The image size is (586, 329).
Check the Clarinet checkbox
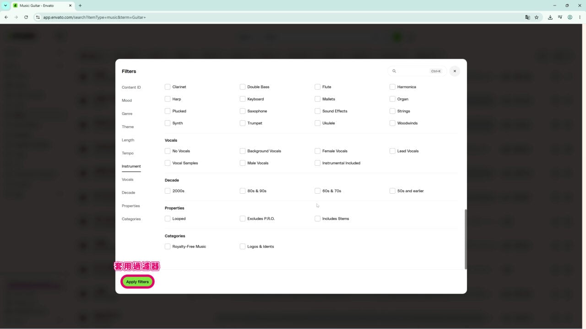click(x=168, y=87)
